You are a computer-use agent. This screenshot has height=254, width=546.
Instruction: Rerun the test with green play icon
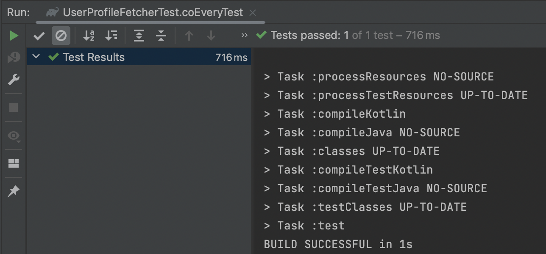[14, 36]
